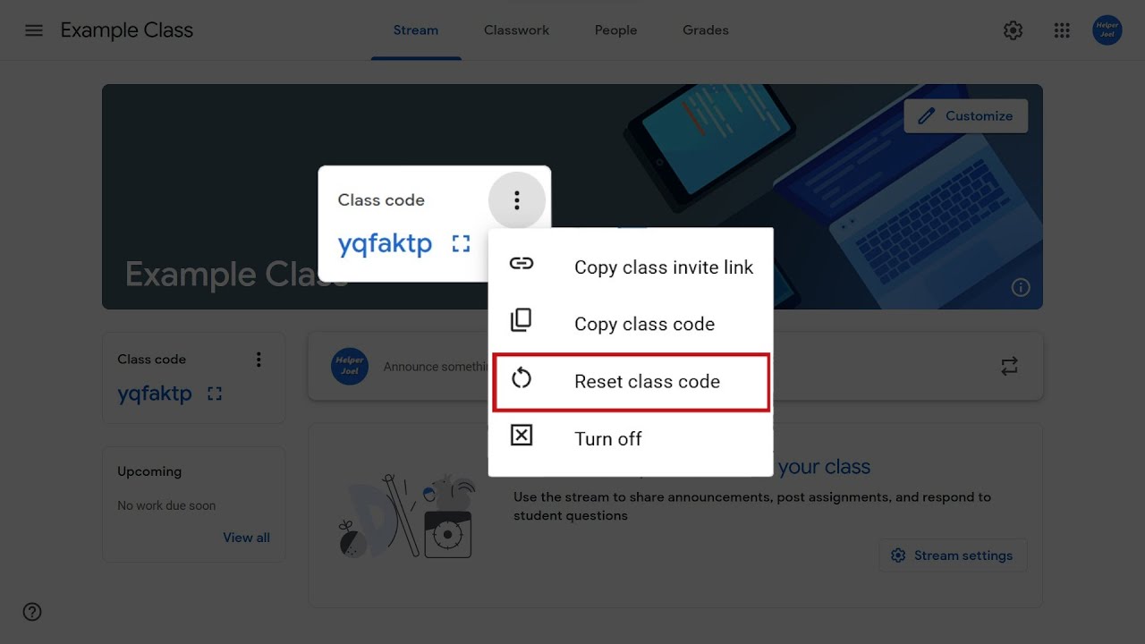Open three-dot menu in class code popup
The height and width of the screenshot is (644, 1145).
(516, 200)
